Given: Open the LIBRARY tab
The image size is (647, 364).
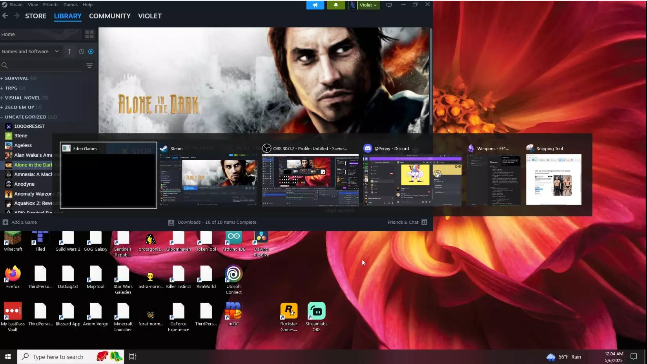Looking at the screenshot, I should [67, 16].
